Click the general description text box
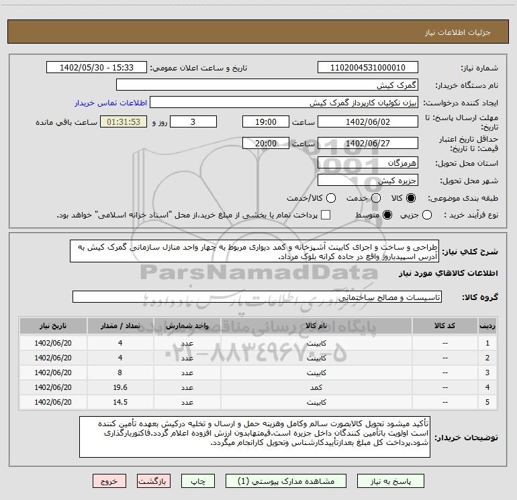Viewport: 517px width, 500px height. [x=254, y=251]
